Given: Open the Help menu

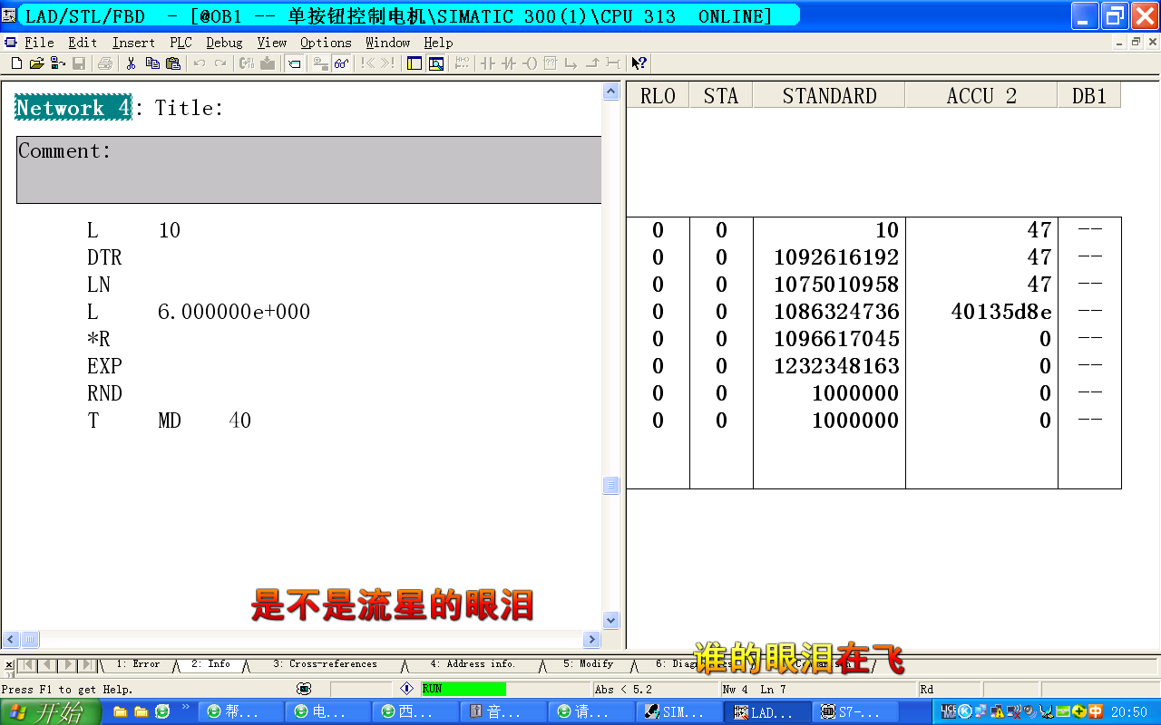Looking at the screenshot, I should (x=438, y=43).
